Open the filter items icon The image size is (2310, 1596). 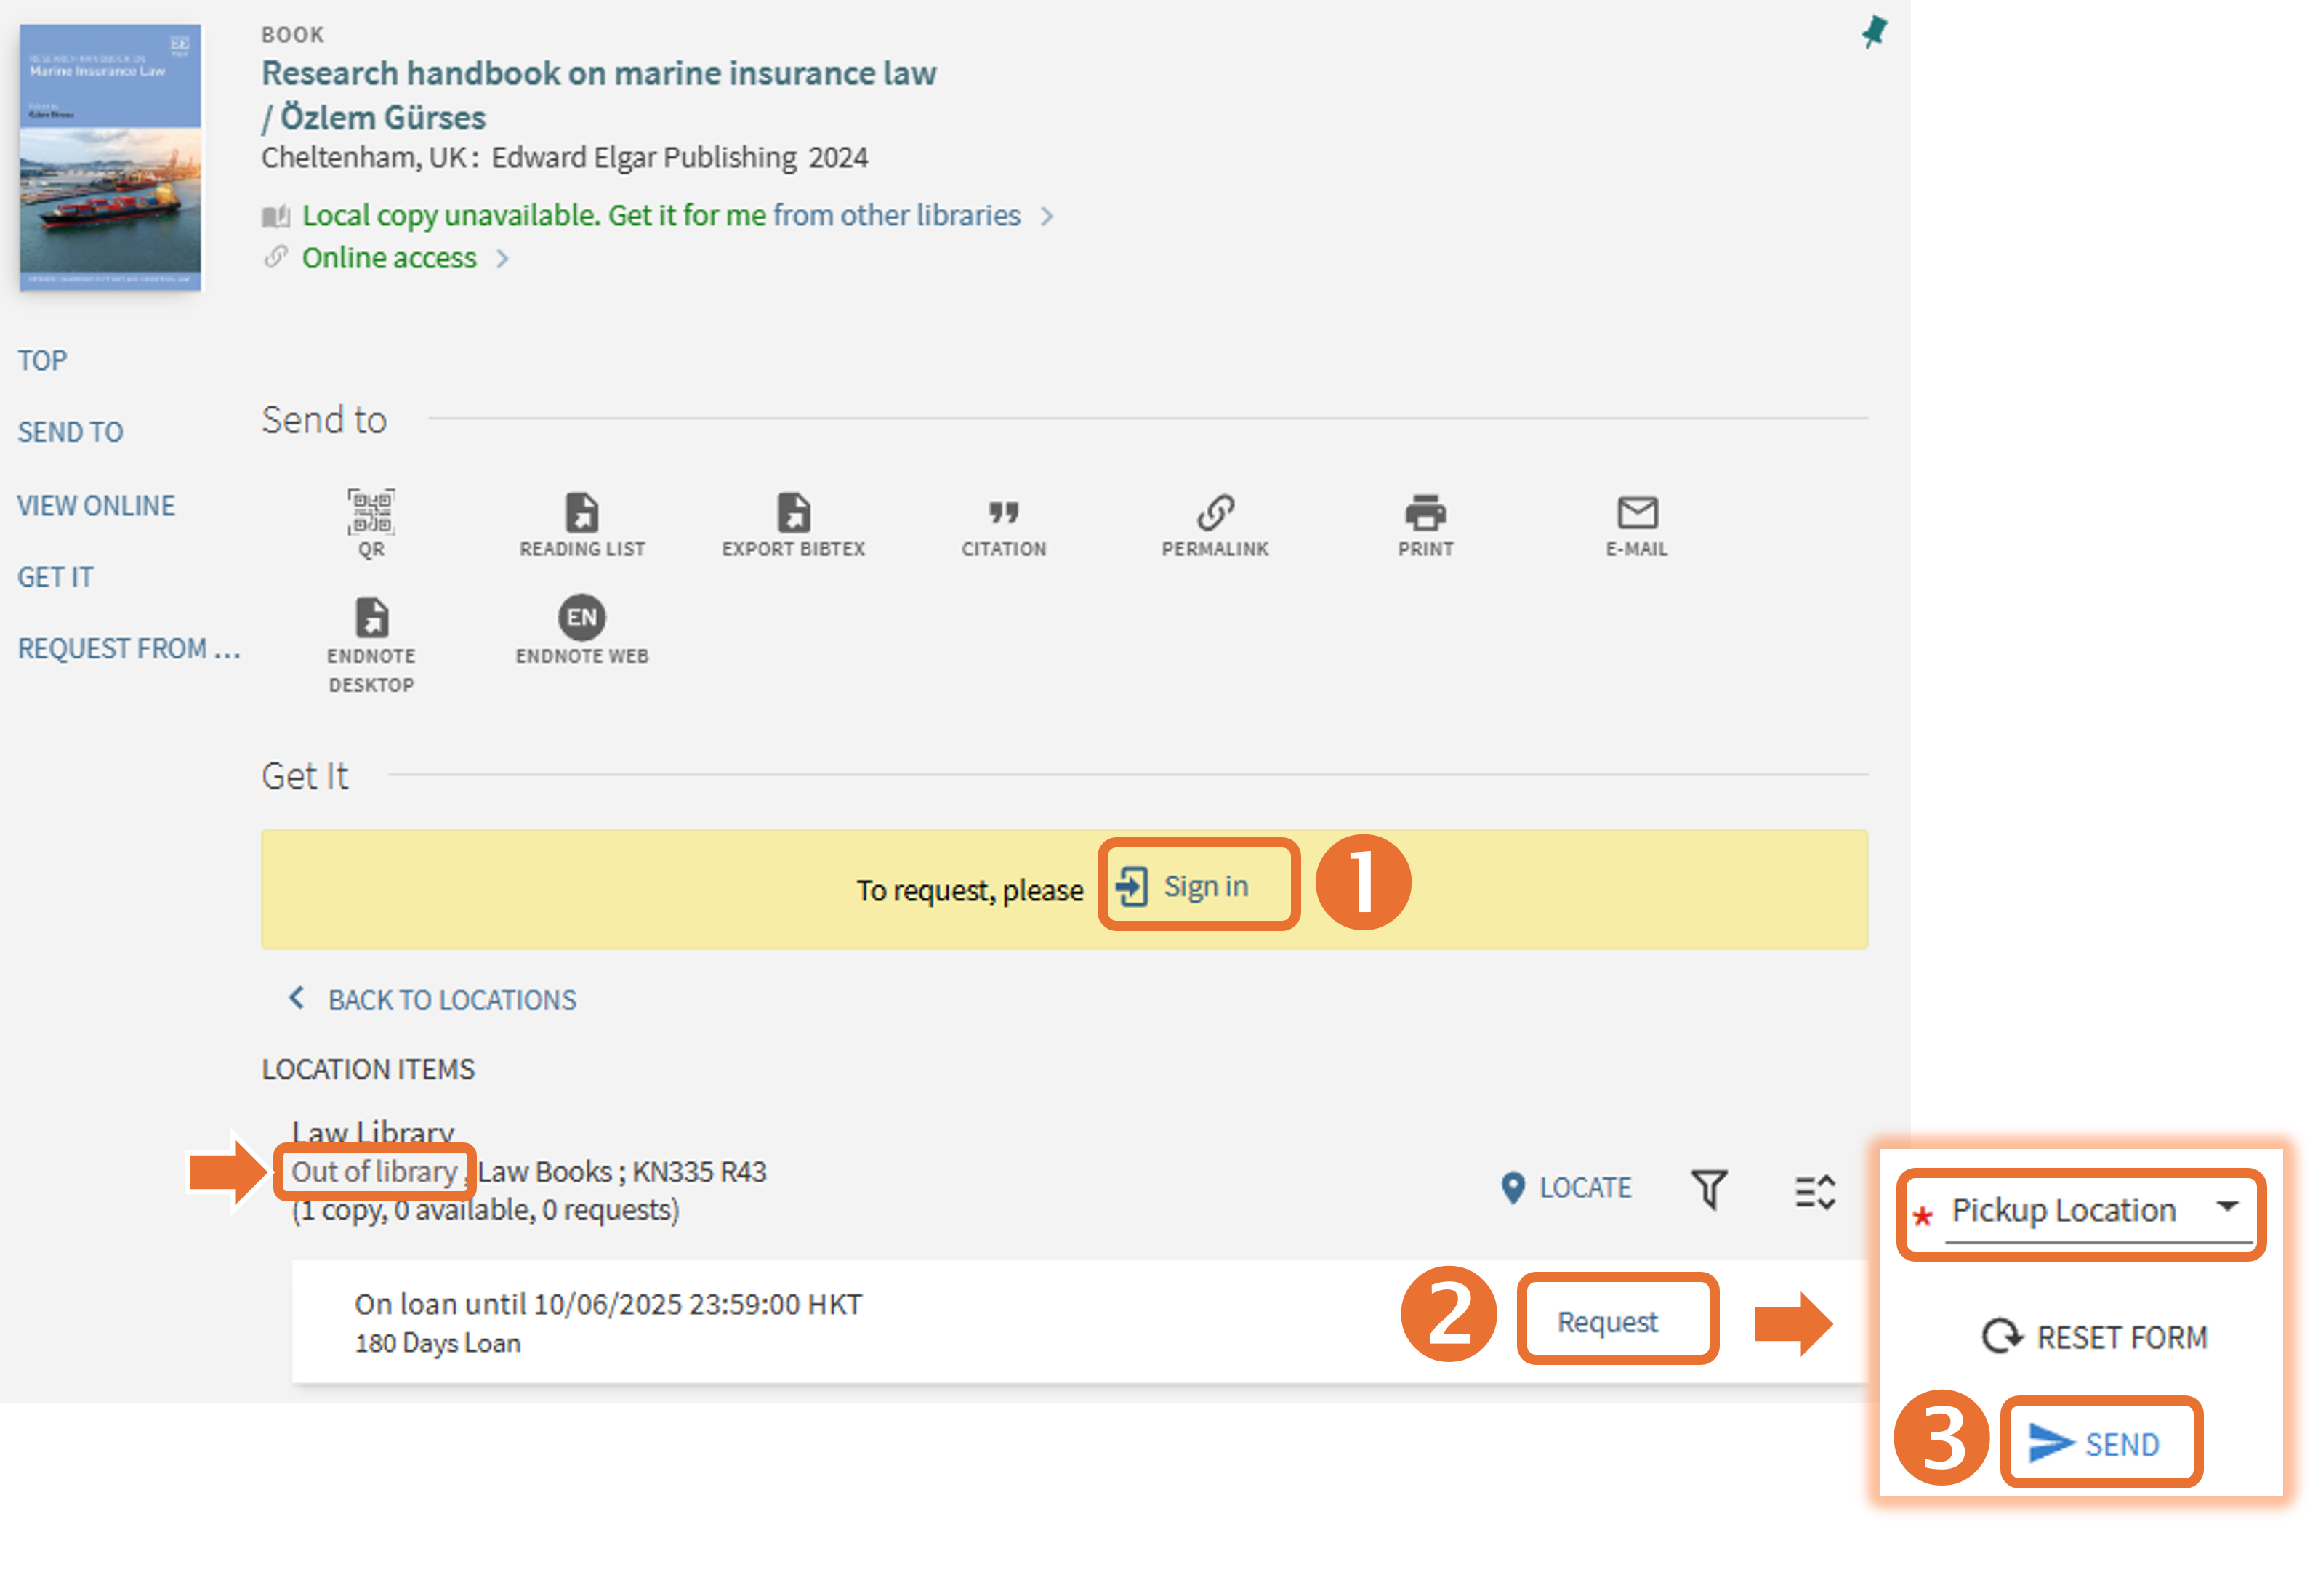pos(1709,1189)
